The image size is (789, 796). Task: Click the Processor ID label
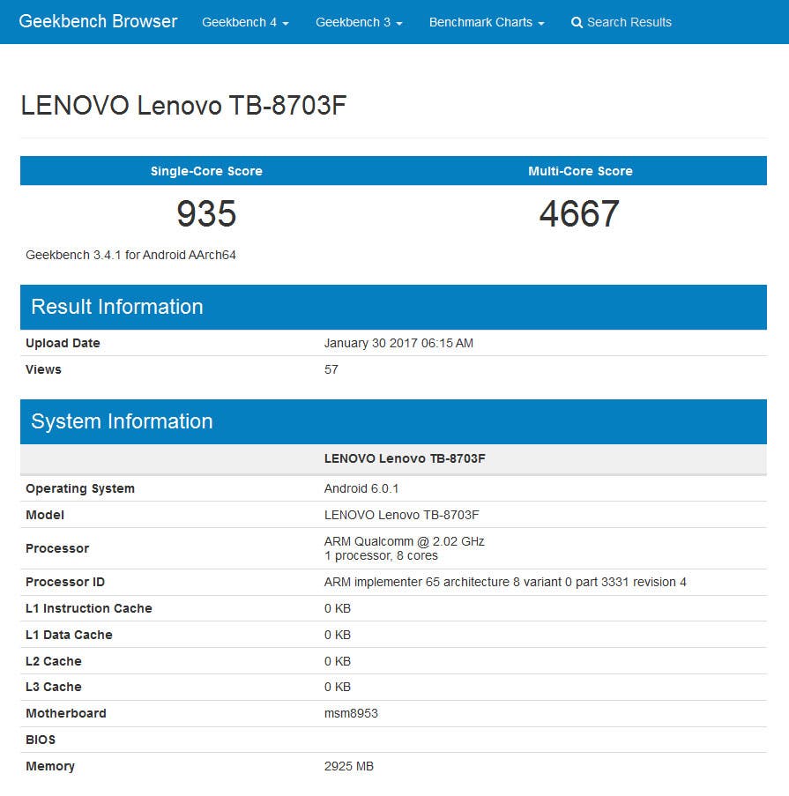[x=65, y=582]
